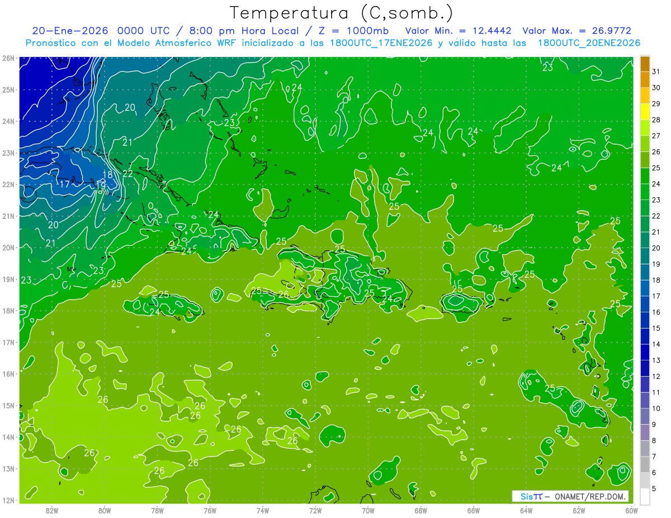Select the lime swatch between 27 and 28

[x=645, y=127]
